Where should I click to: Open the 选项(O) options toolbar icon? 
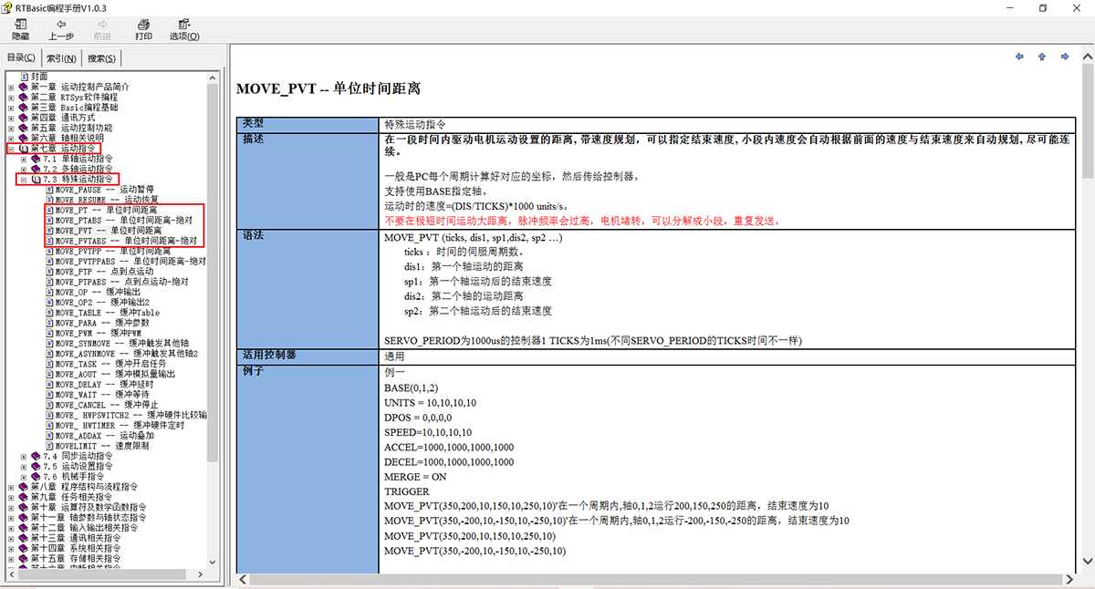pos(185,25)
